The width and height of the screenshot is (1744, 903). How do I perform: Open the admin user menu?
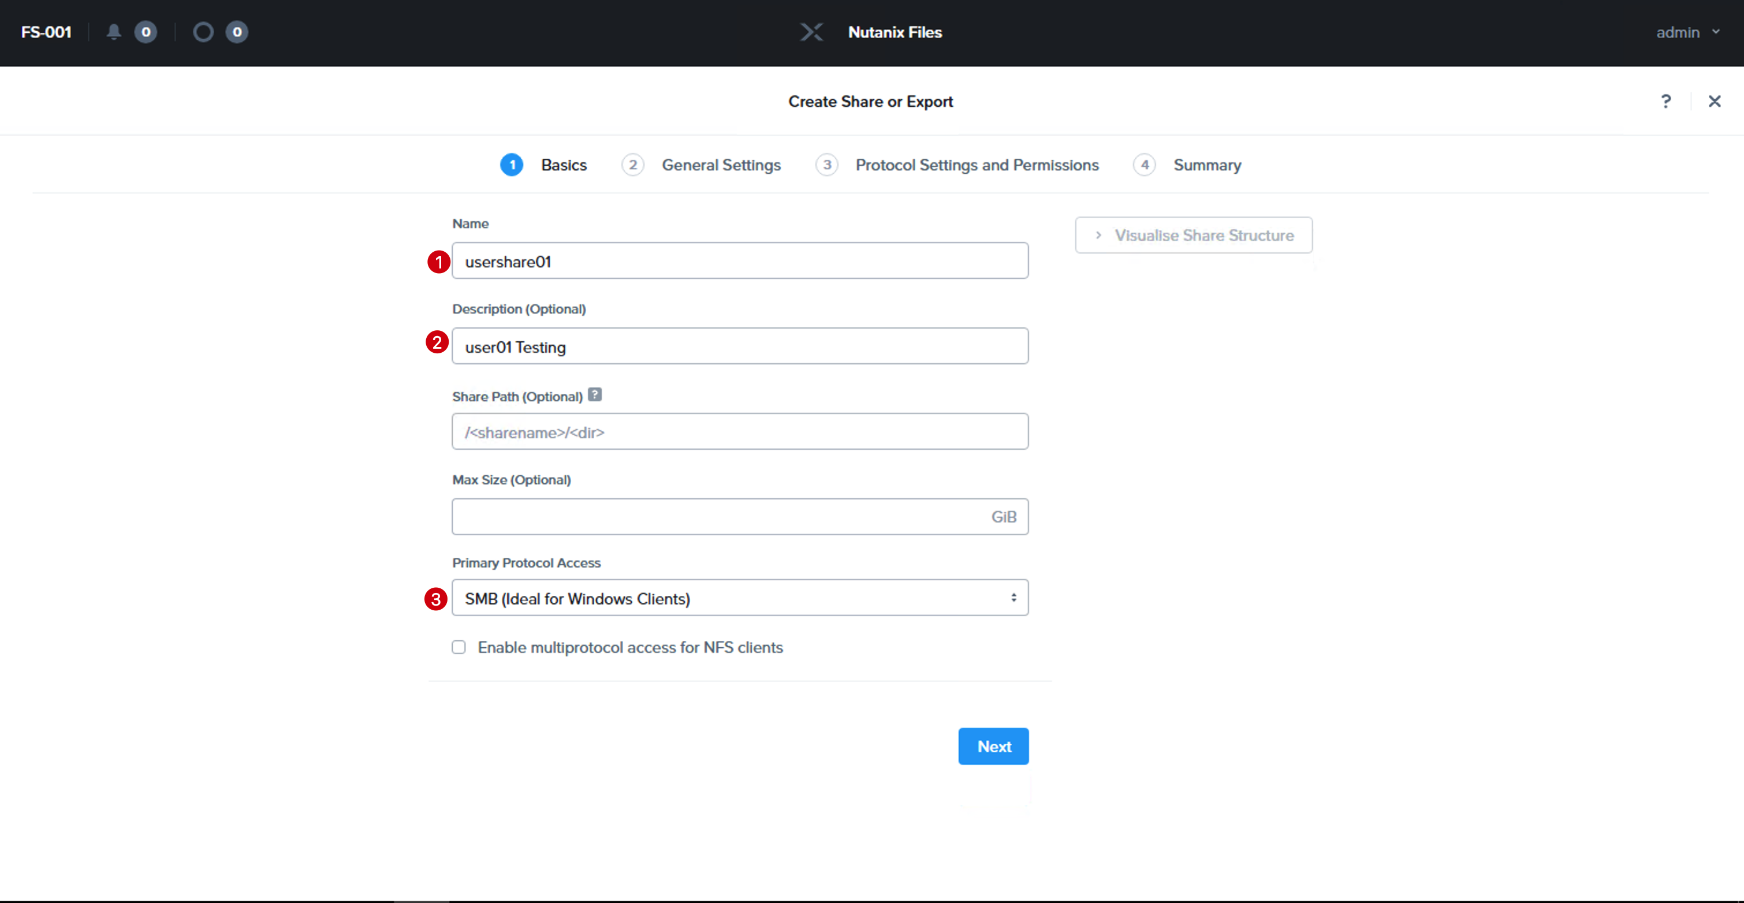click(x=1687, y=32)
